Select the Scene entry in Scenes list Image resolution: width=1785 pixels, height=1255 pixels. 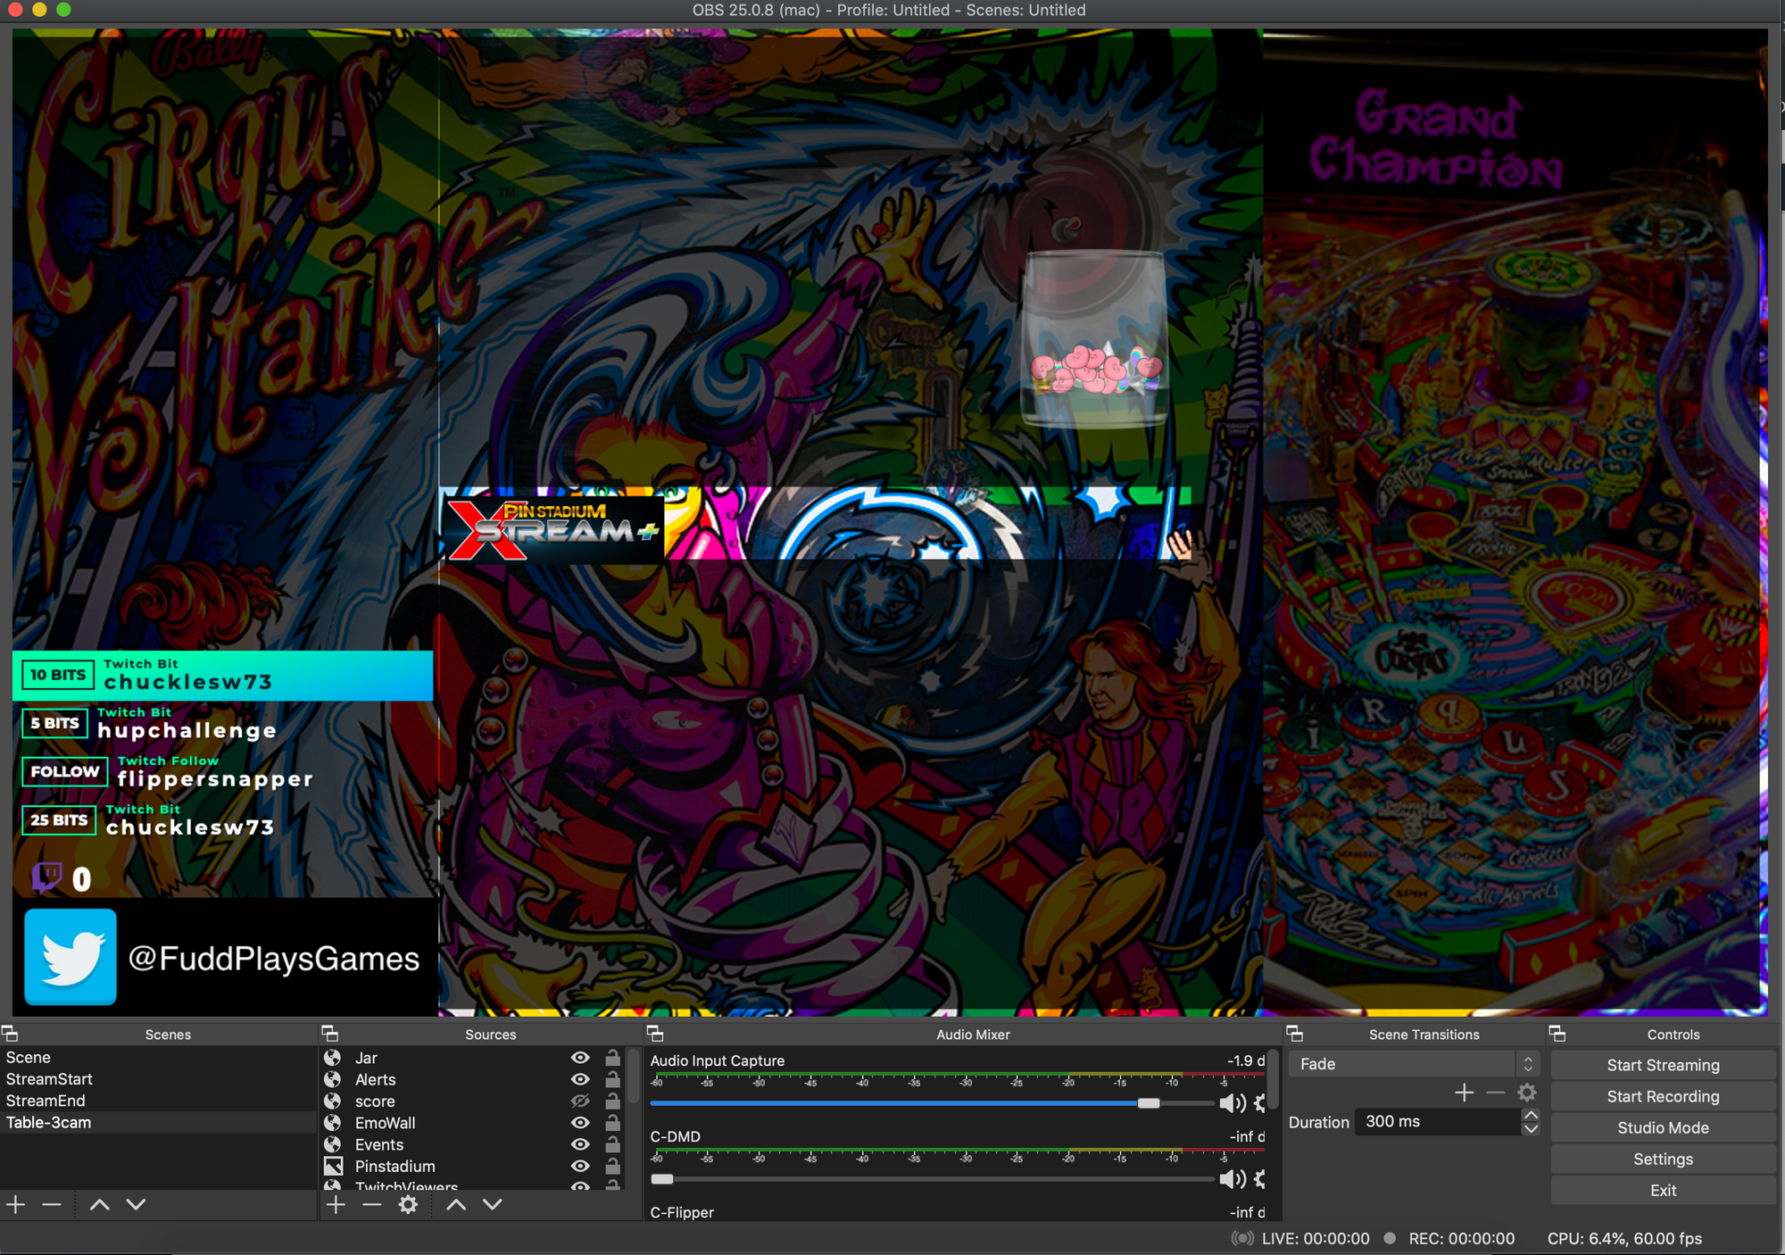pyautogui.click(x=158, y=1058)
